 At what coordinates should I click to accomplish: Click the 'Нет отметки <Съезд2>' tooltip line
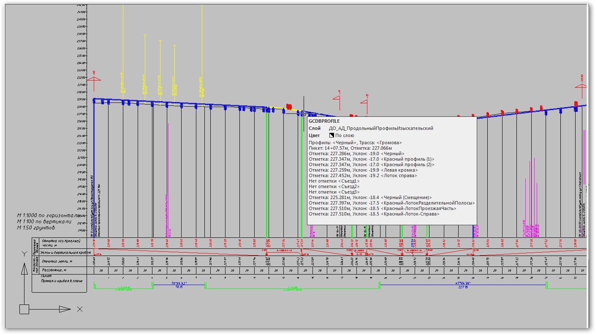click(x=334, y=186)
